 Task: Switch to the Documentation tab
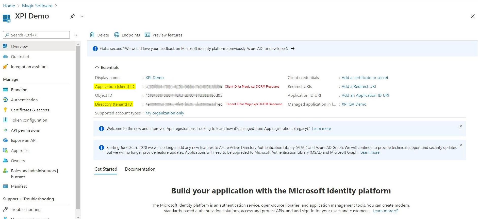click(140, 169)
